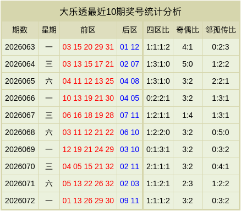Image resolution: width=241 pixels, height=211 pixels.
Task: Click back numbers 07 11
Action: point(129,115)
